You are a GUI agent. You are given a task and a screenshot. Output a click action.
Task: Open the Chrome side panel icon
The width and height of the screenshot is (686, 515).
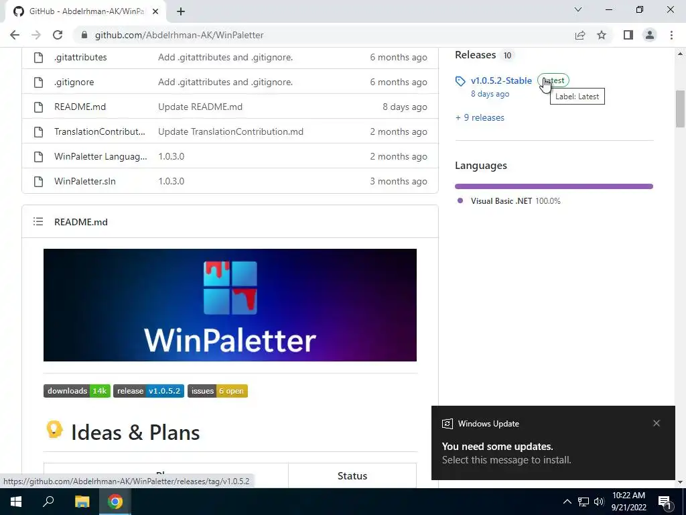pos(628,35)
